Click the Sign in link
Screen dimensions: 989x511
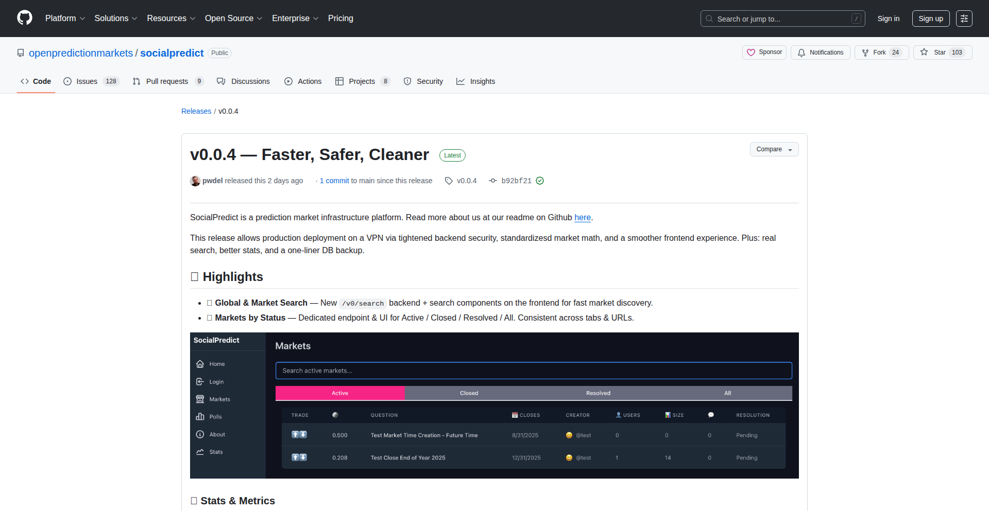[888, 19]
